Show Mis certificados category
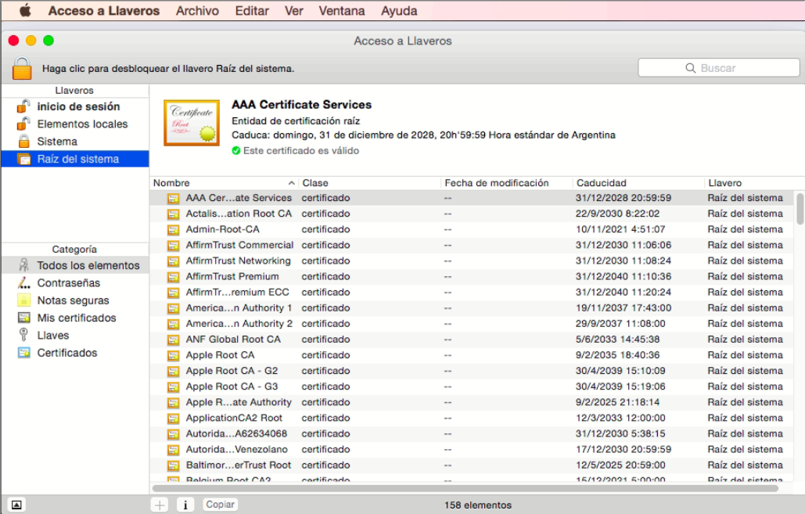The height and width of the screenshot is (514, 805). (x=75, y=318)
